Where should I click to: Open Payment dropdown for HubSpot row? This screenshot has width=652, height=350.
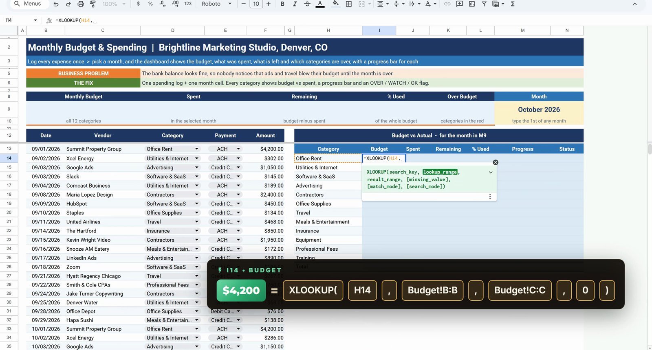[x=238, y=203]
